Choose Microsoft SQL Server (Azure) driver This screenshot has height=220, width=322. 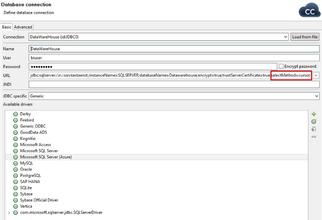point(46,157)
